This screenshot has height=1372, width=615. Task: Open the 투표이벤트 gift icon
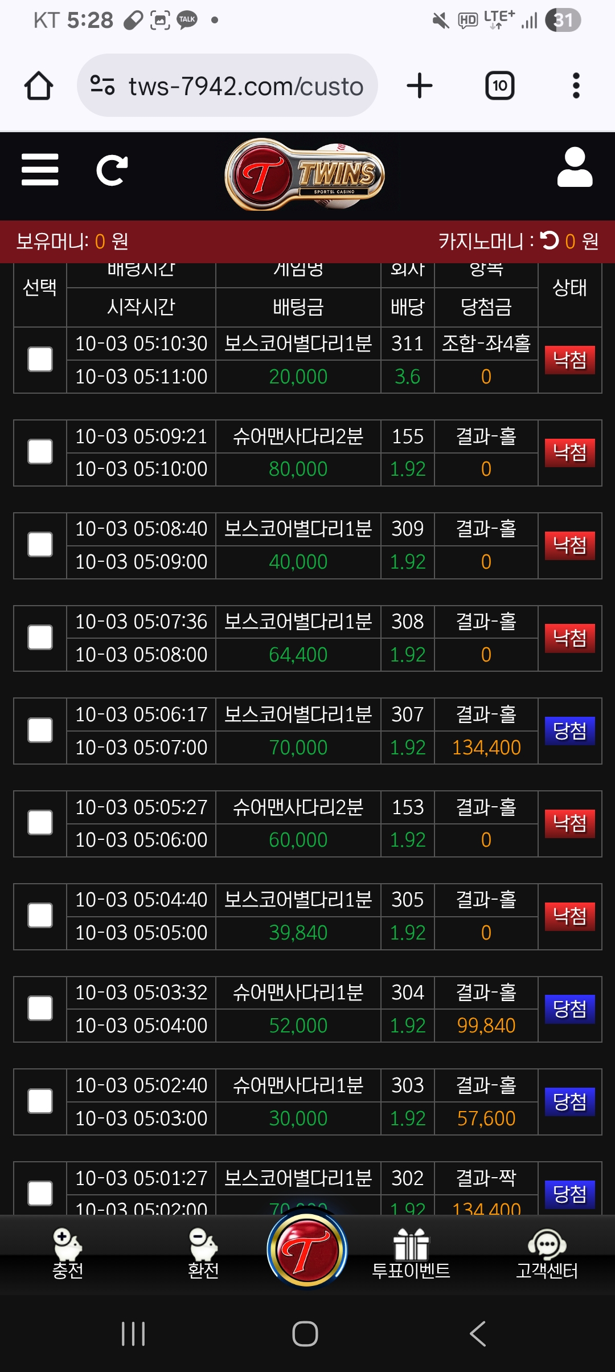tap(411, 1253)
